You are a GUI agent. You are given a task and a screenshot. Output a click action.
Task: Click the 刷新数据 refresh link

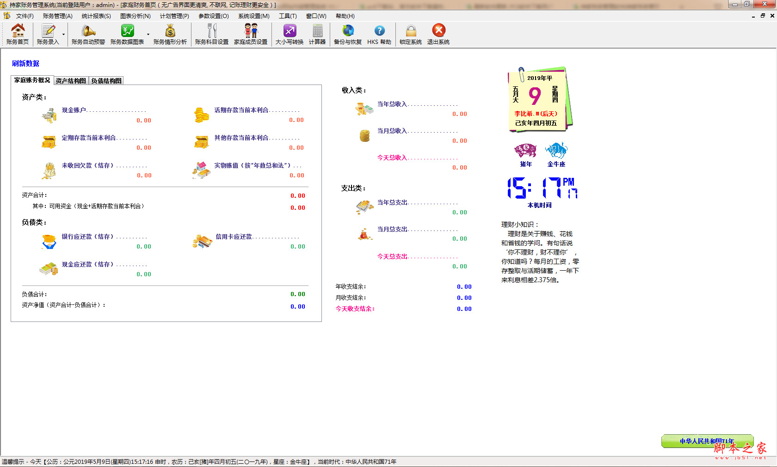click(x=25, y=63)
